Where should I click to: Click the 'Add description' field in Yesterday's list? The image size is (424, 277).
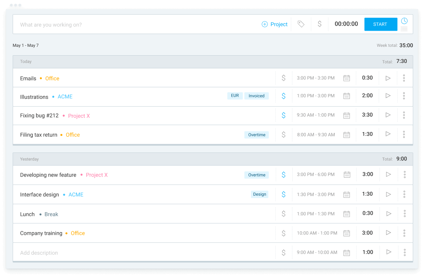coord(38,252)
